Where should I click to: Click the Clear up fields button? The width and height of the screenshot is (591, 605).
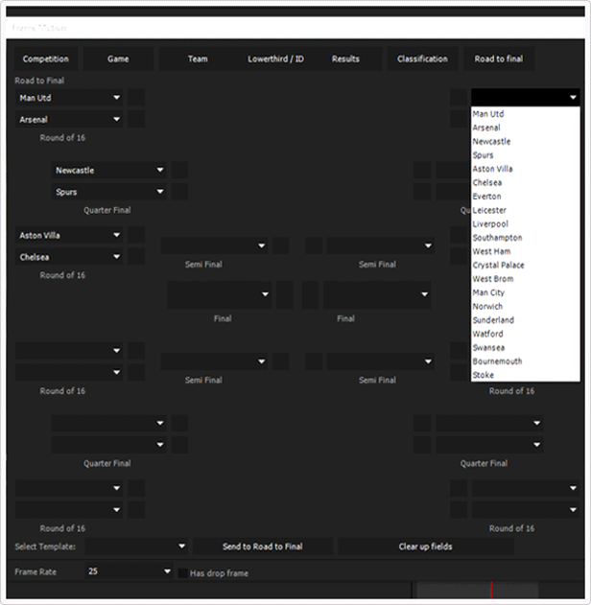(425, 547)
